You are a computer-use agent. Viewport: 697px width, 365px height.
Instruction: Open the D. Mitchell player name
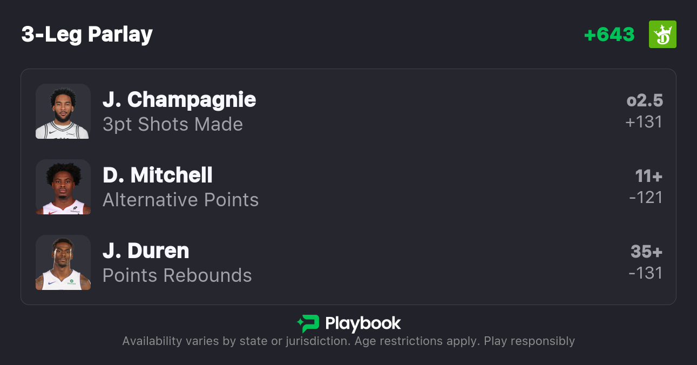(x=158, y=175)
